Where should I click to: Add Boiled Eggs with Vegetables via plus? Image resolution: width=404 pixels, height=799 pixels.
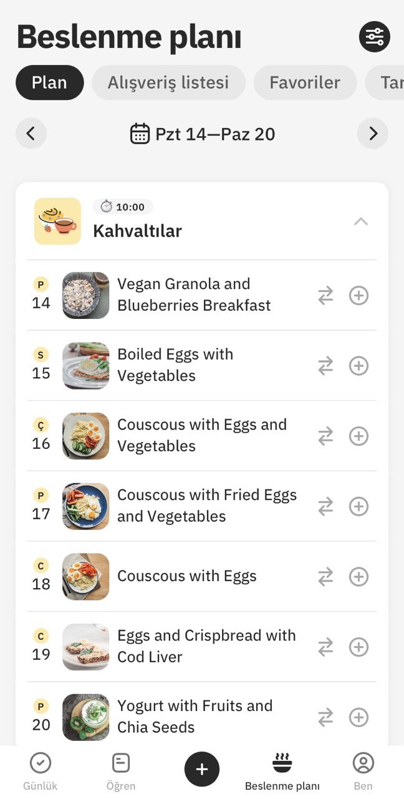358,366
